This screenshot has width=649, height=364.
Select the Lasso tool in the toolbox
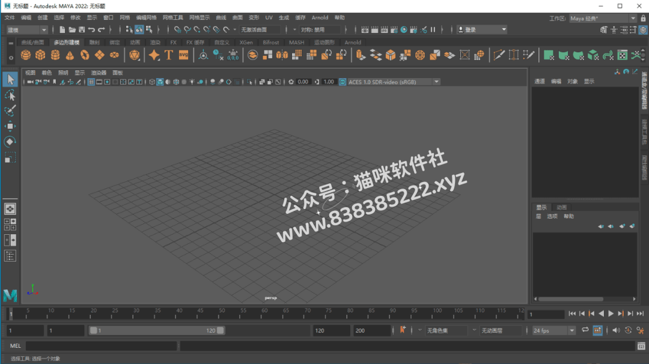point(10,95)
